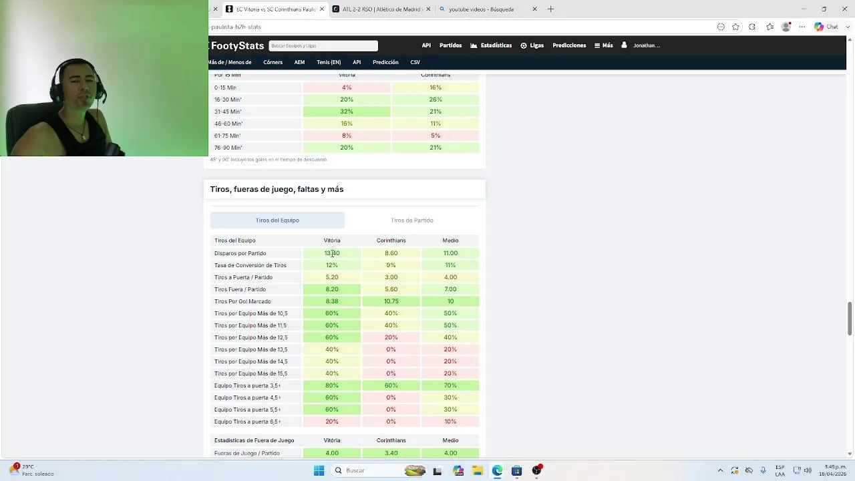Viewport: 855px width, 481px height.
Task: Click API in the top navigation
Action: click(x=426, y=45)
